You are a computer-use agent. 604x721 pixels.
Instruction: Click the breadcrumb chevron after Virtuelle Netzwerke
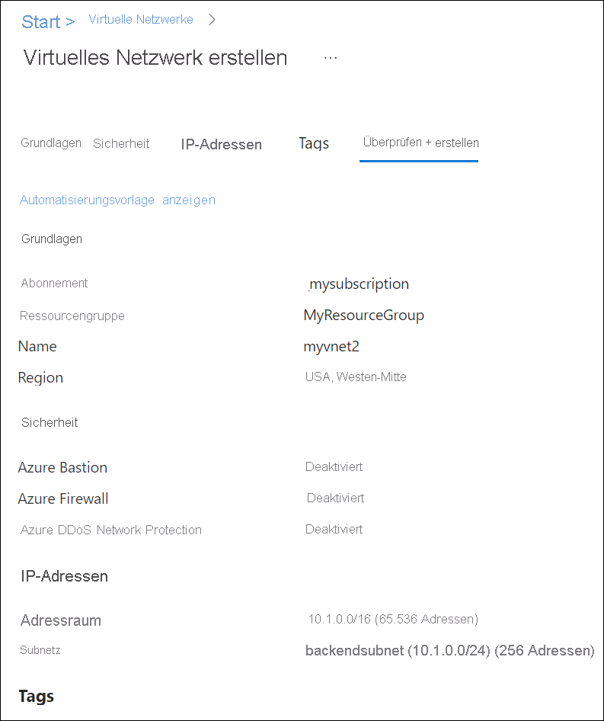212,20
